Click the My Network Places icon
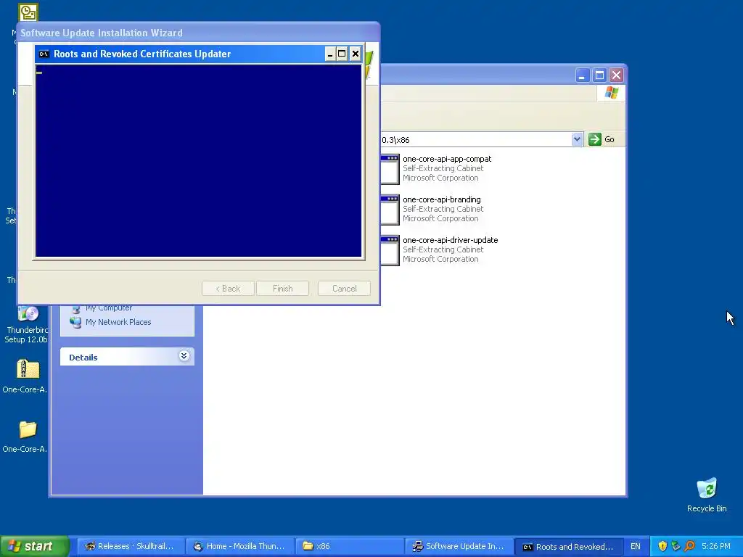743x557 pixels. [75, 323]
